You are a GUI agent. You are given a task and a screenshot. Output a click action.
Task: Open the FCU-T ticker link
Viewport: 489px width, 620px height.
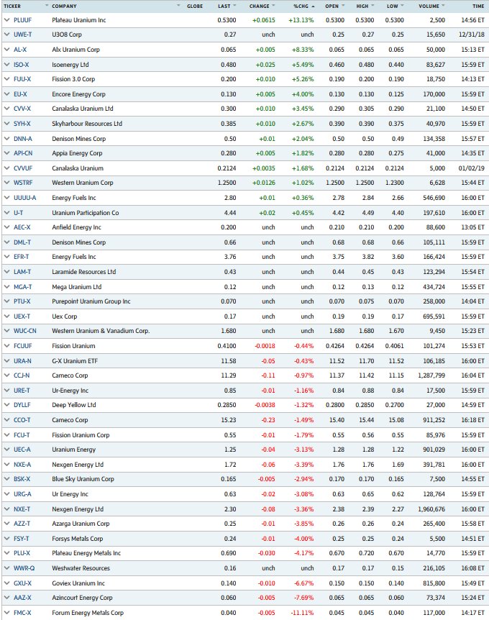coord(22,435)
